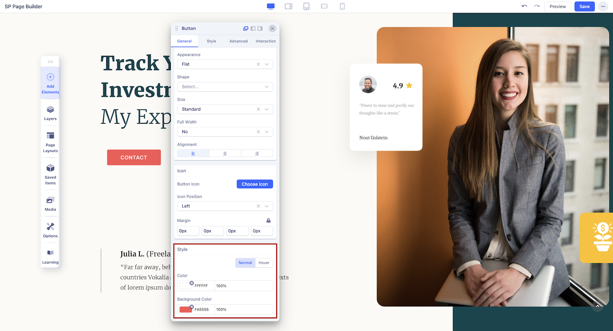613x331 pixels.
Task: Set alignment to center
Action: (225, 153)
